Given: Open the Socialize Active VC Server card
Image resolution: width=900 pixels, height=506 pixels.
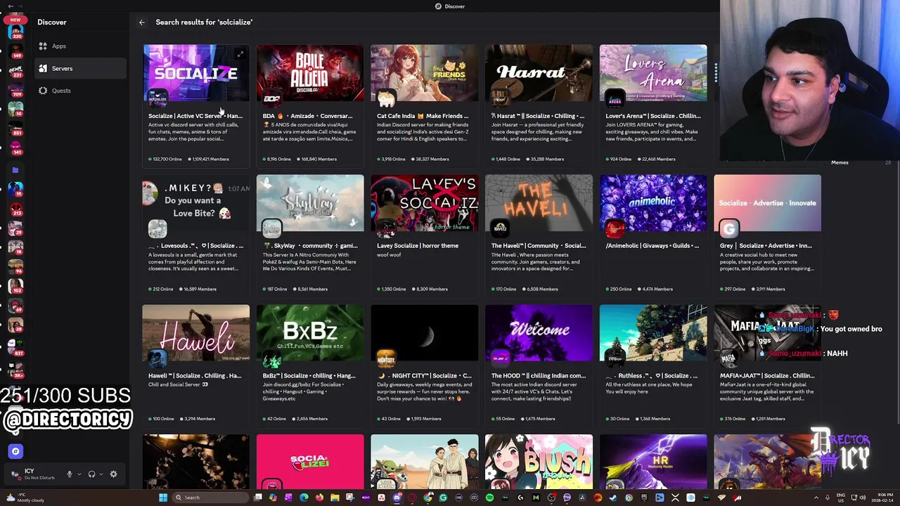Looking at the screenshot, I should pyautogui.click(x=195, y=105).
